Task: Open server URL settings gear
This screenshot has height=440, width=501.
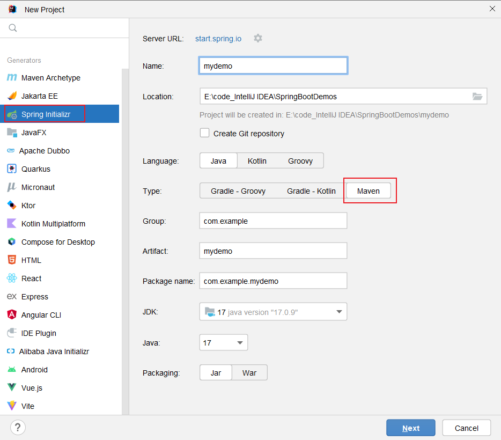Action: (x=258, y=38)
